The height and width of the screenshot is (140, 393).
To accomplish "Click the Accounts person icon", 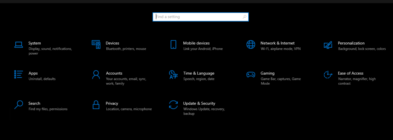I will click(x=96, y=75).
